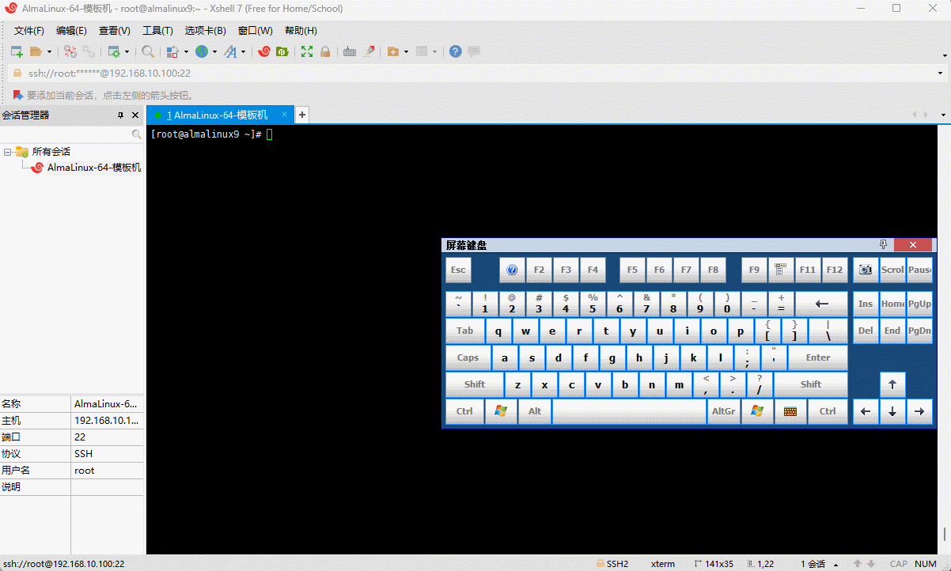This screenshot has width=951, height=571.
Task: Open Help with blue question mark icon
Action: 455,51
